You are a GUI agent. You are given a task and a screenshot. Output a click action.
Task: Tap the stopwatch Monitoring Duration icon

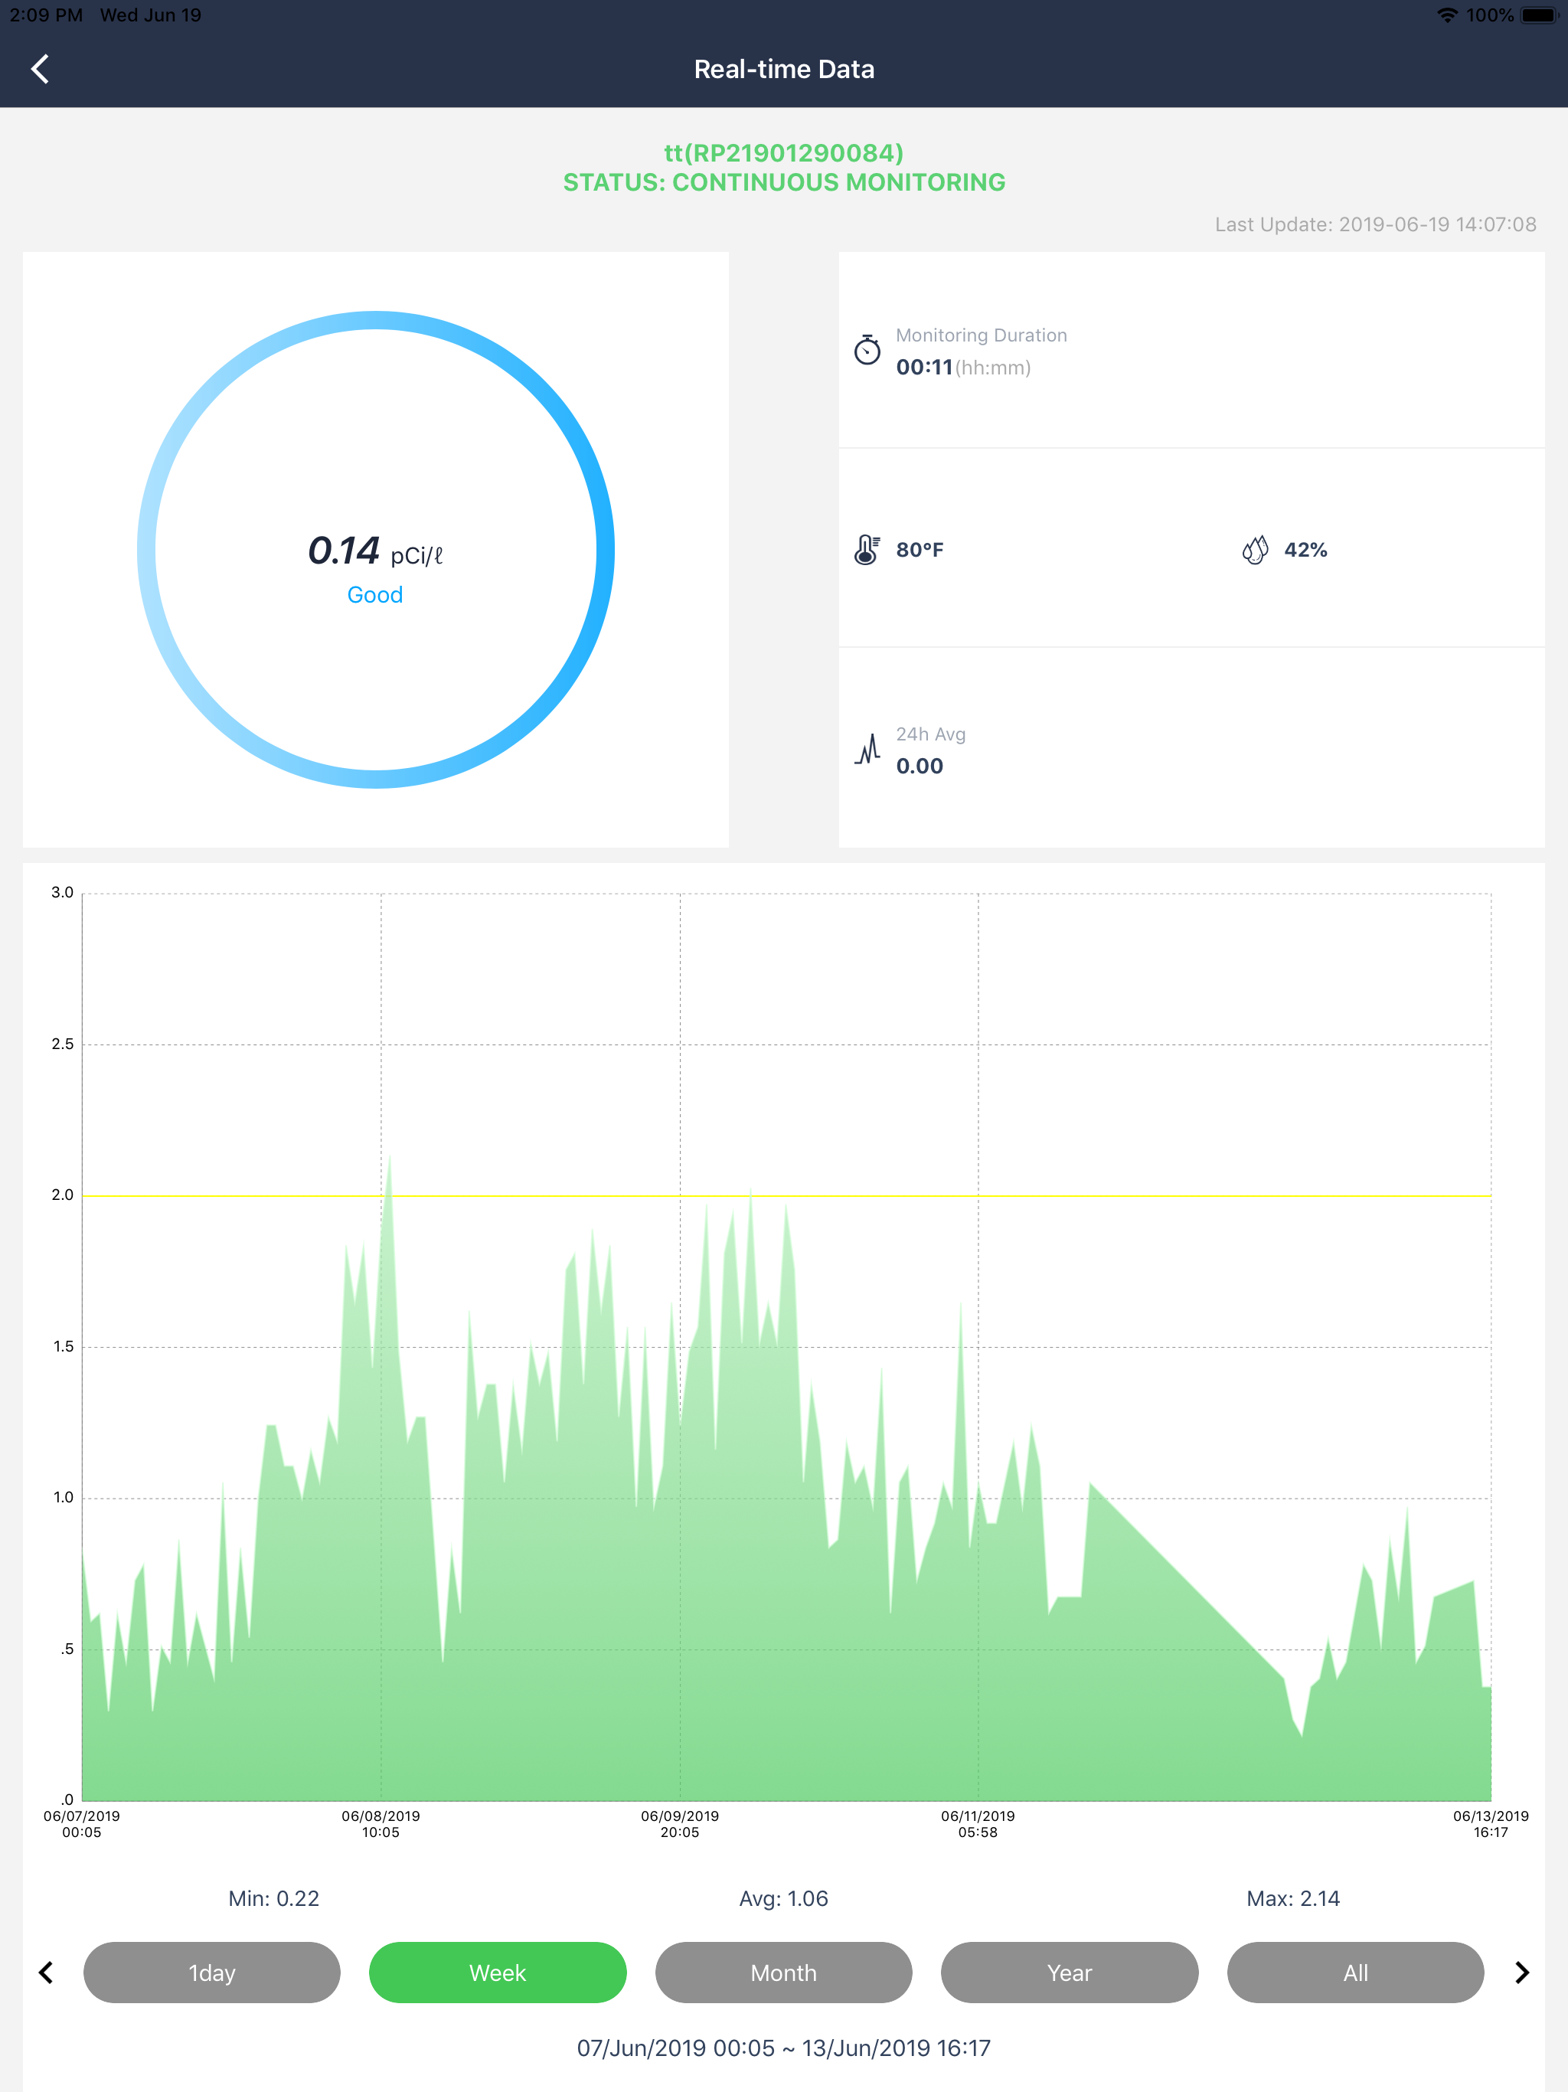click(x=866, y=350)
